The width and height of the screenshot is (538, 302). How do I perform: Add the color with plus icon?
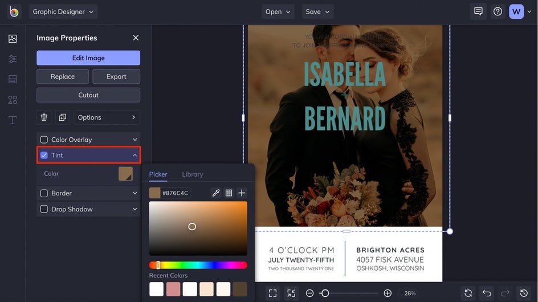point(242,193)
